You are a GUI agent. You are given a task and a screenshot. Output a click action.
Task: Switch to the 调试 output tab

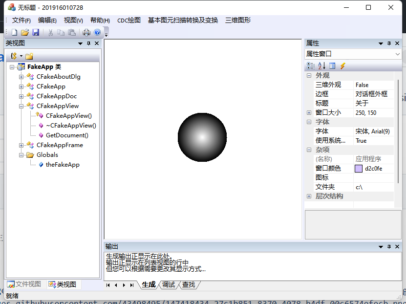[x=168, y=284]
